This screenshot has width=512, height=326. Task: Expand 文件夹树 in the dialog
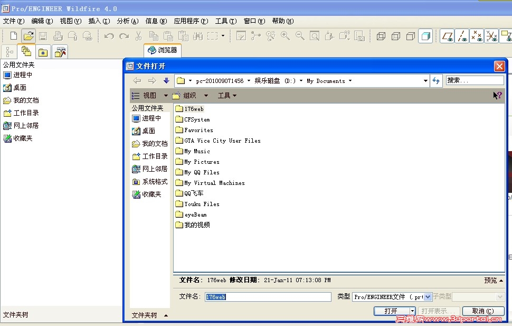tap(150, 315)
